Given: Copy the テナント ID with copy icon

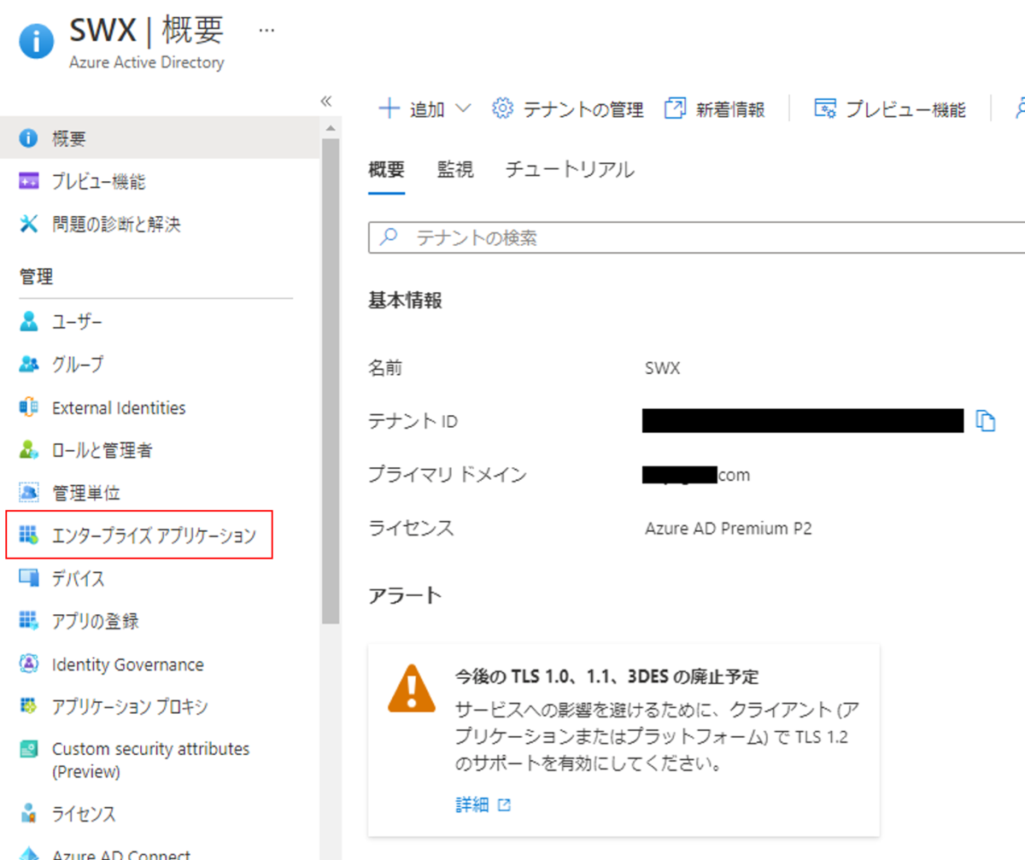Looking at the screenshot, I should pyautogui.click(x=986, y=420).
